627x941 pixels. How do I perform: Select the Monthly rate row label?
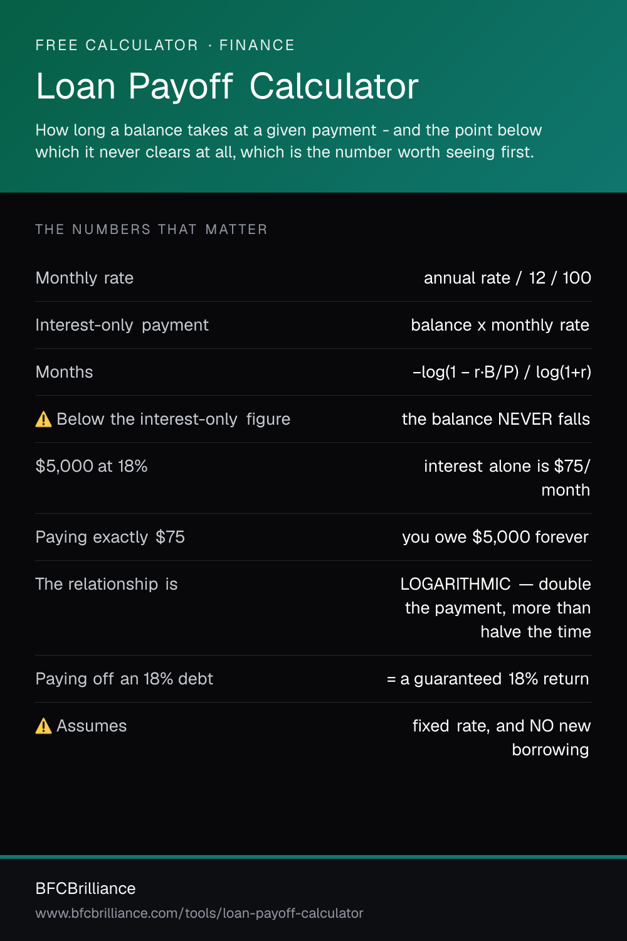coord(85,278)
